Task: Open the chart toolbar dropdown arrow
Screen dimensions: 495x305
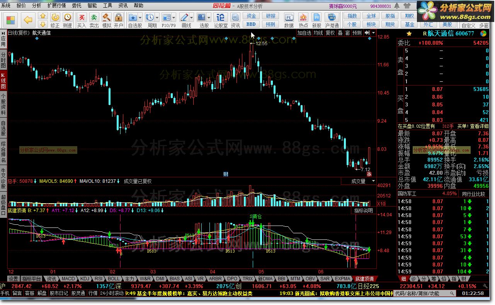Action: click(x=373, y=33)
